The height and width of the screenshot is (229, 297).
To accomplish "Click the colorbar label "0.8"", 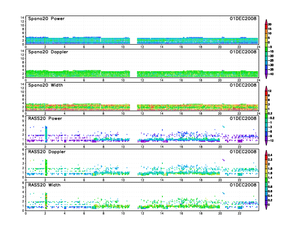I will [270, 187].
